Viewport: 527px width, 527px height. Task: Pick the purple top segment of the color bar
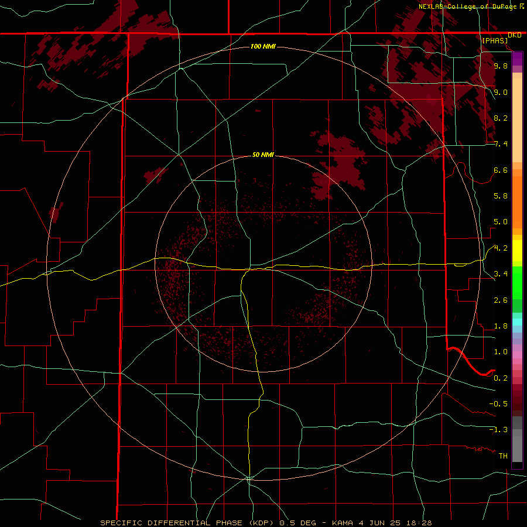[x=517, y=59]
